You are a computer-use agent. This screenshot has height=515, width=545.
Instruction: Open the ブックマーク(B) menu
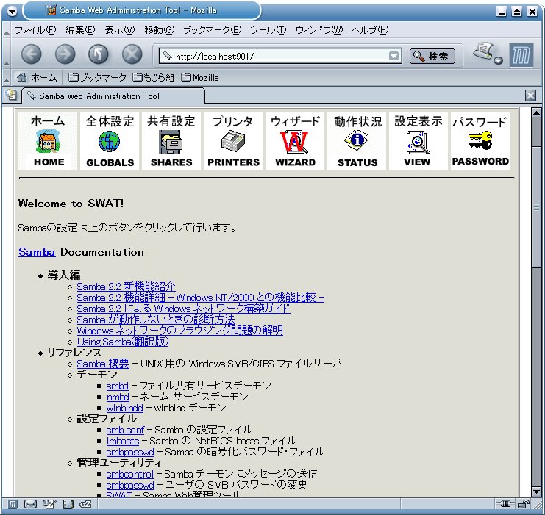[212, 30]
